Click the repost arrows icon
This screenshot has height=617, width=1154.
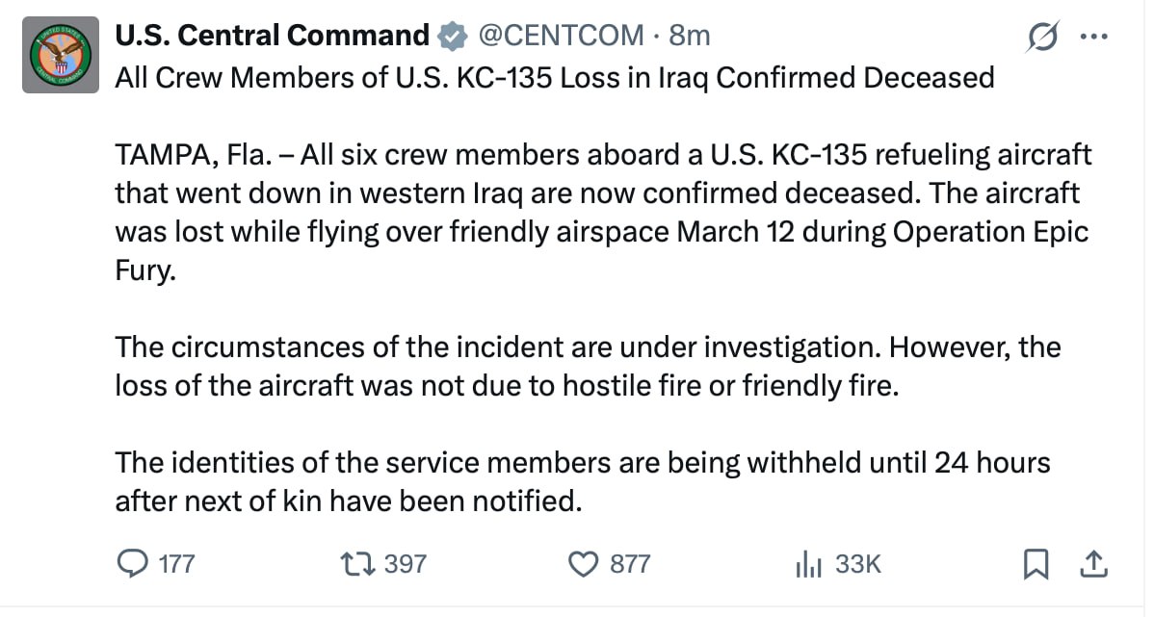point(358,563)
